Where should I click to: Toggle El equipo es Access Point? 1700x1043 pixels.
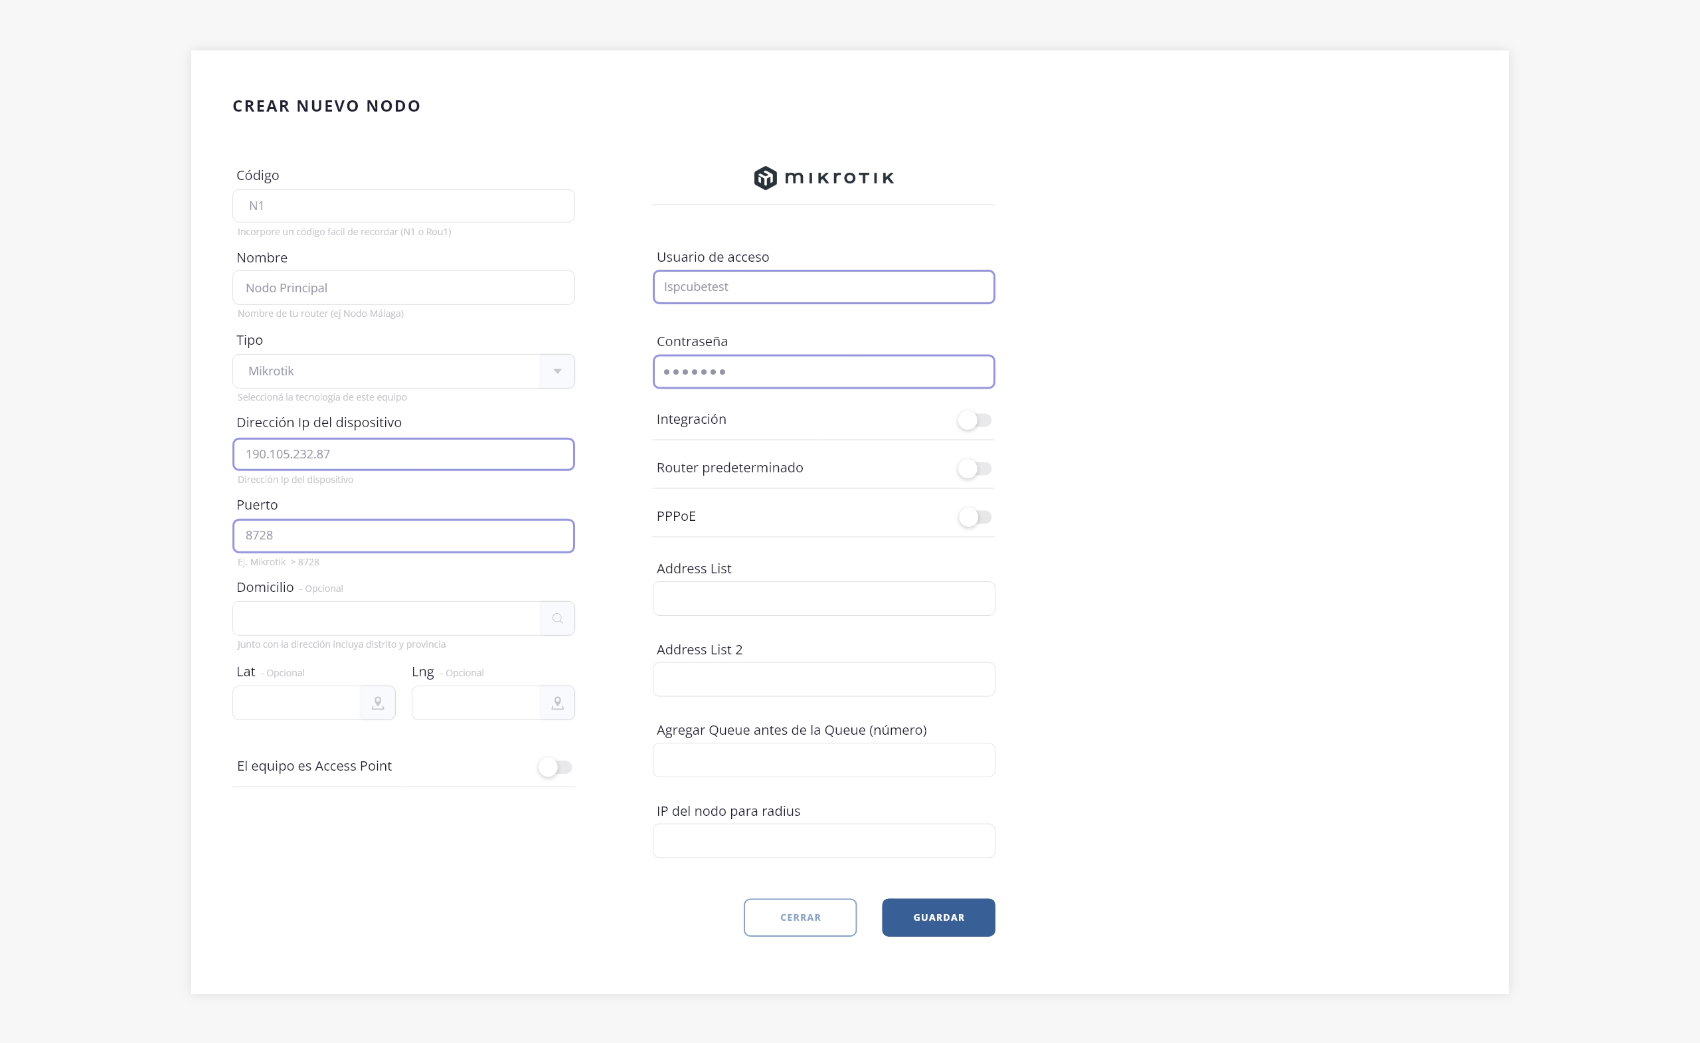(x=554, y=767)
